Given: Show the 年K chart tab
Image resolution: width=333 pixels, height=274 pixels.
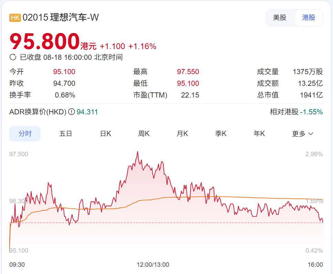Looking at the screenshot, I should [259, 134].
